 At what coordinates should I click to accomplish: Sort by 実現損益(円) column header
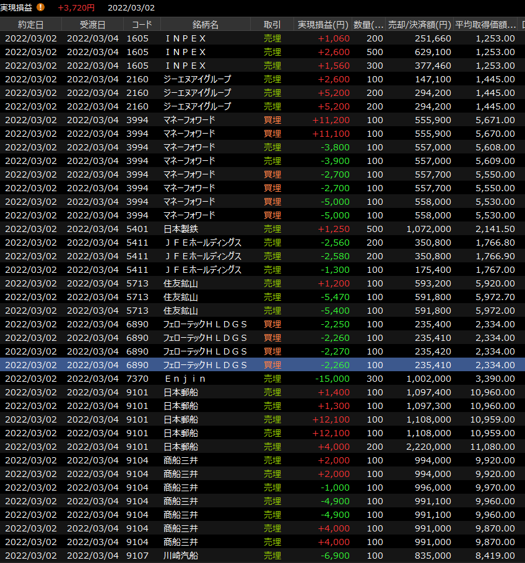tap(322, 25)
